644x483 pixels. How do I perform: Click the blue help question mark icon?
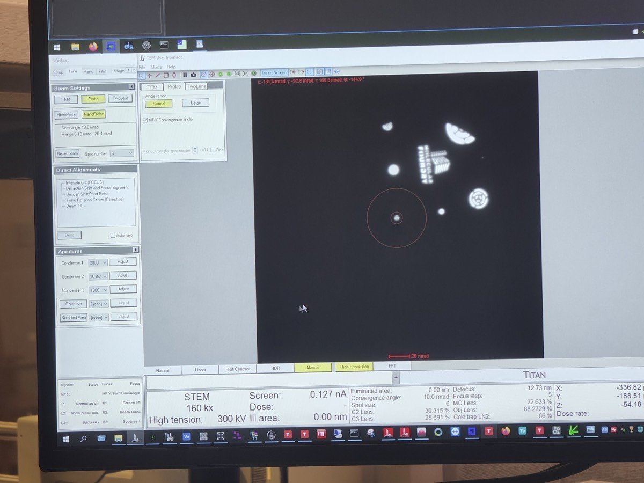(x=336, y=71)
